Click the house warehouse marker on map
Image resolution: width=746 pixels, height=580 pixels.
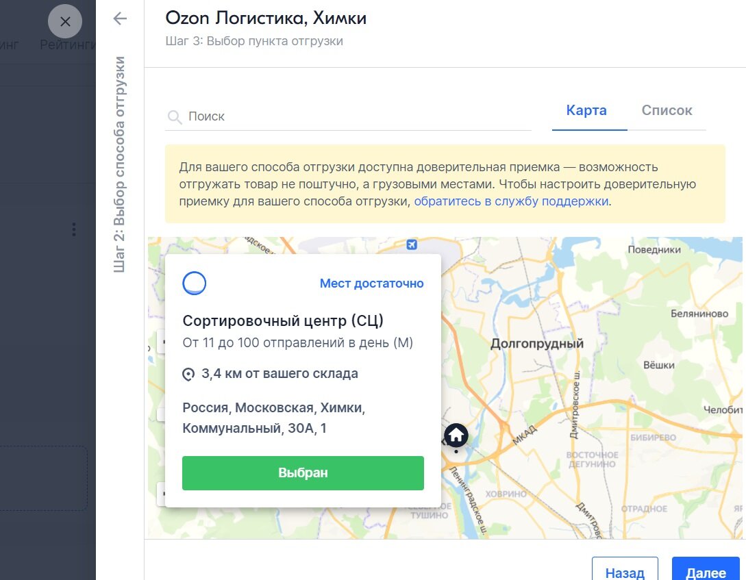456,435
